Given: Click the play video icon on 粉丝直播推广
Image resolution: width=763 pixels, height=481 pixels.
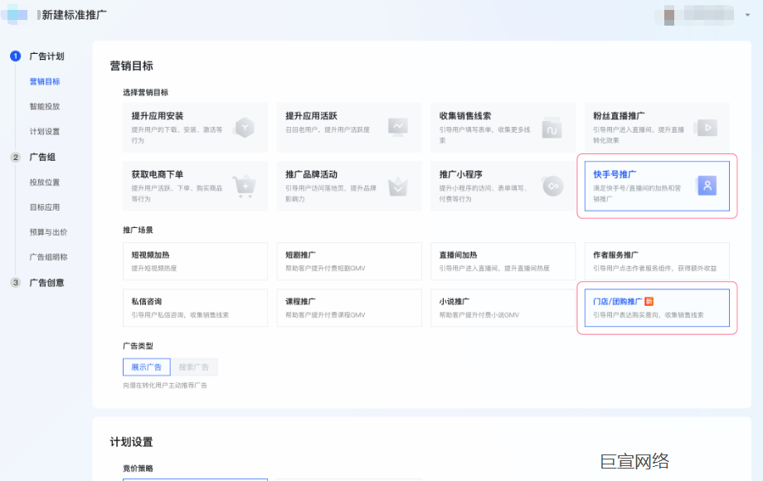Looking at the screenshot, I should [707, 128].
